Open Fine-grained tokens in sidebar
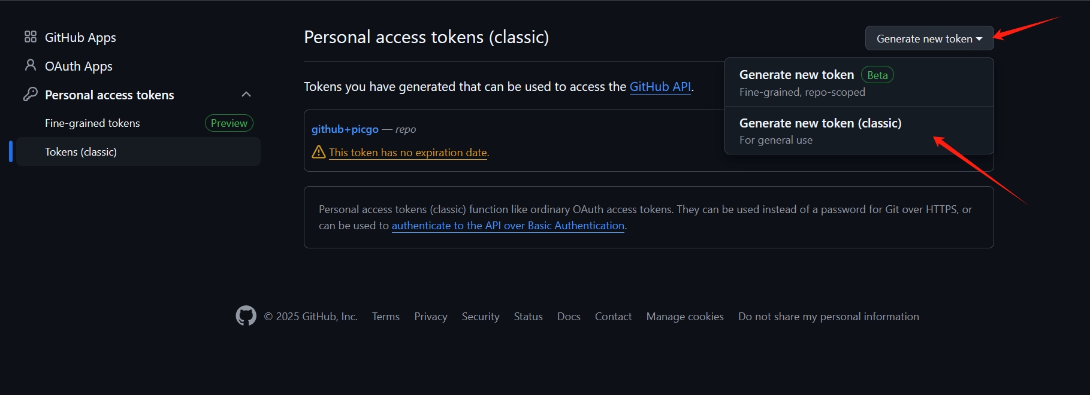Image resolution: width=1090 pixels, height=395 pixels. tap(92, 123)
